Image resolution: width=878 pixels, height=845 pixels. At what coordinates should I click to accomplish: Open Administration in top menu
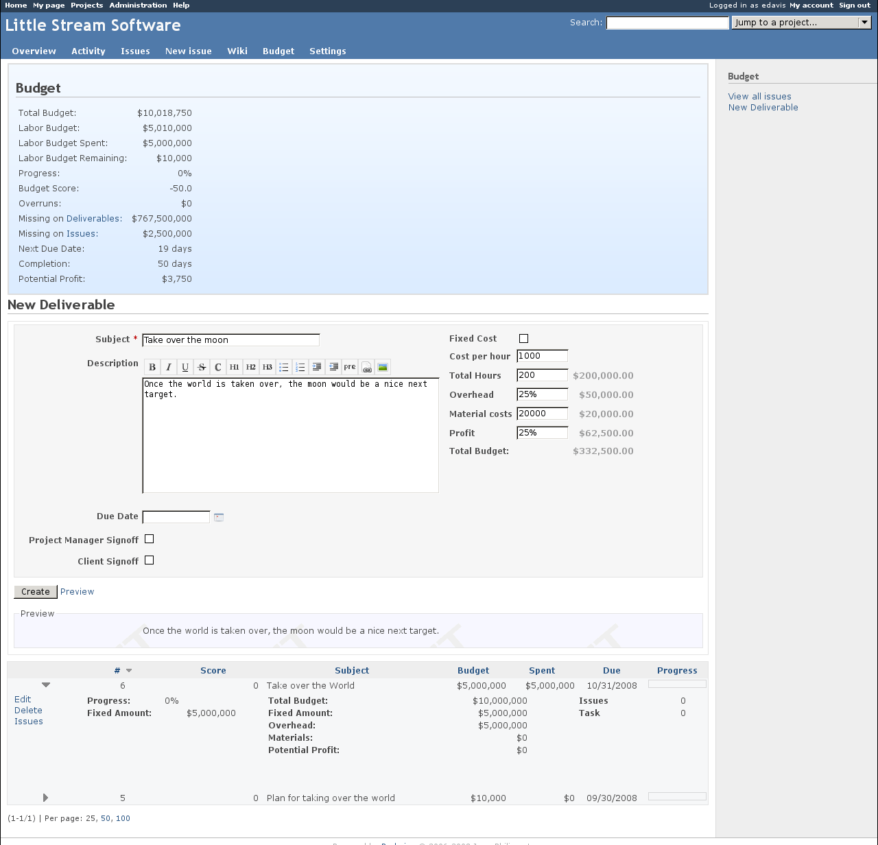[x=138, y=5]
